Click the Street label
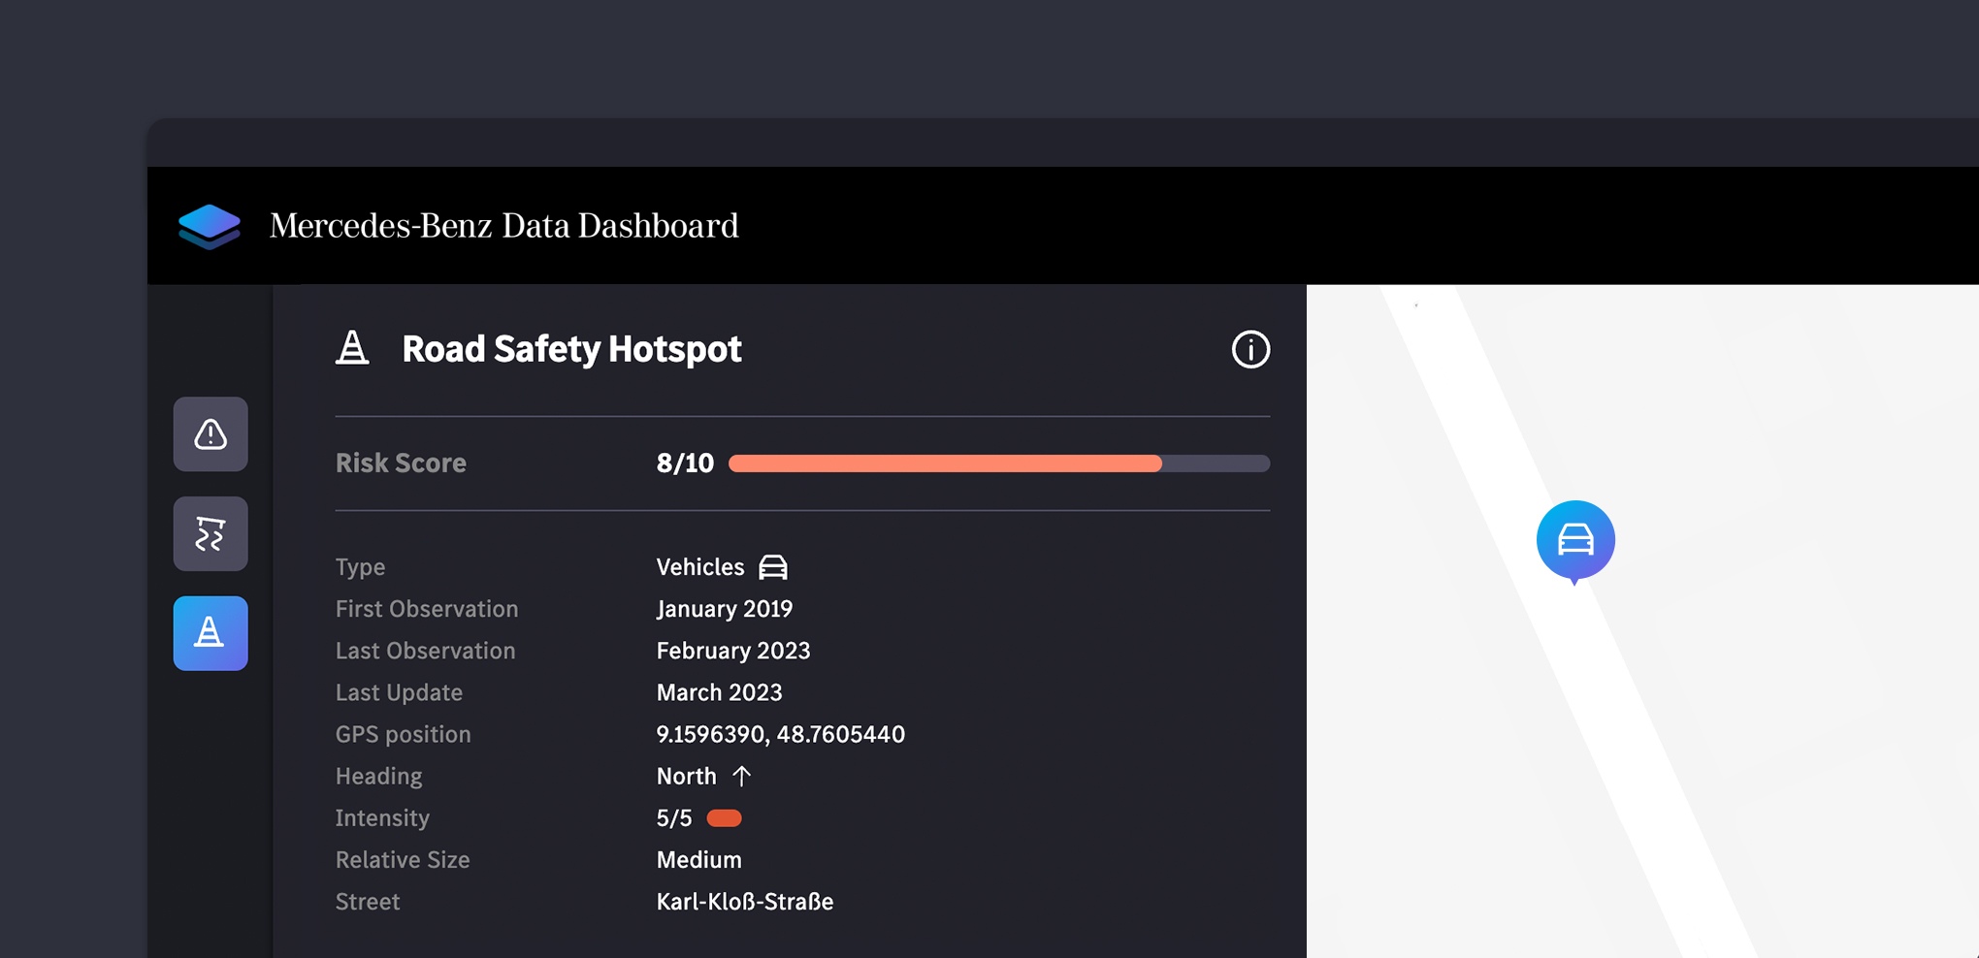 (x=368, y=902)
